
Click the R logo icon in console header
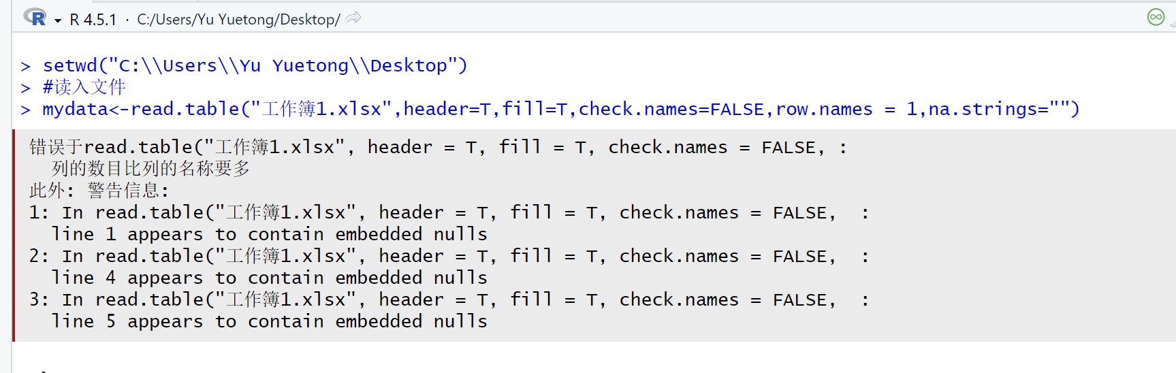pos(35,18)
